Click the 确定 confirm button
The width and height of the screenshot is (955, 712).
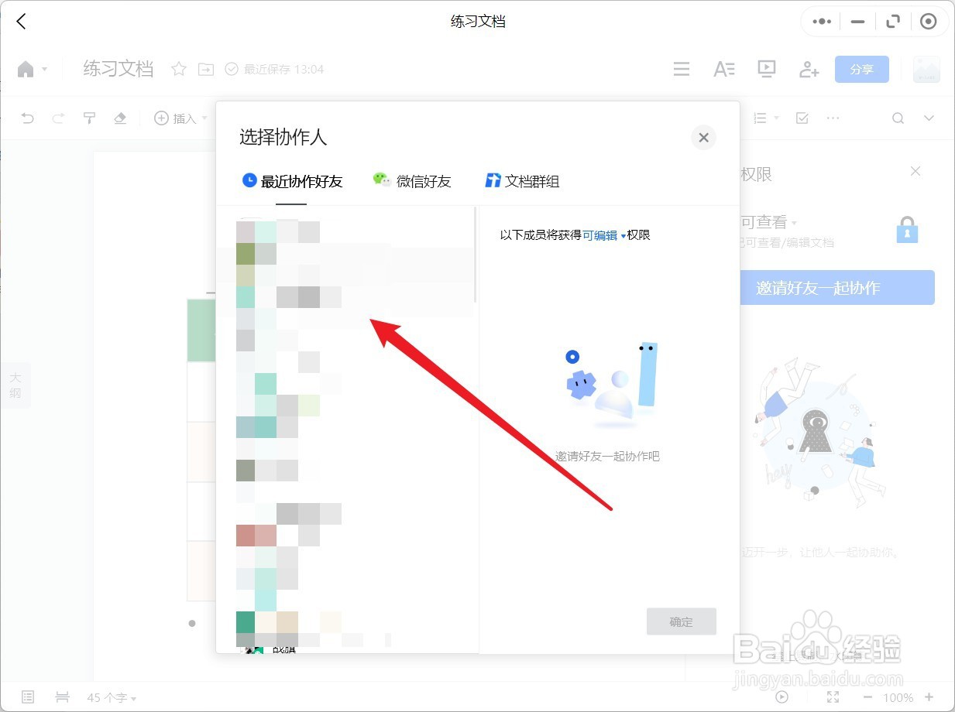[682, 622]
